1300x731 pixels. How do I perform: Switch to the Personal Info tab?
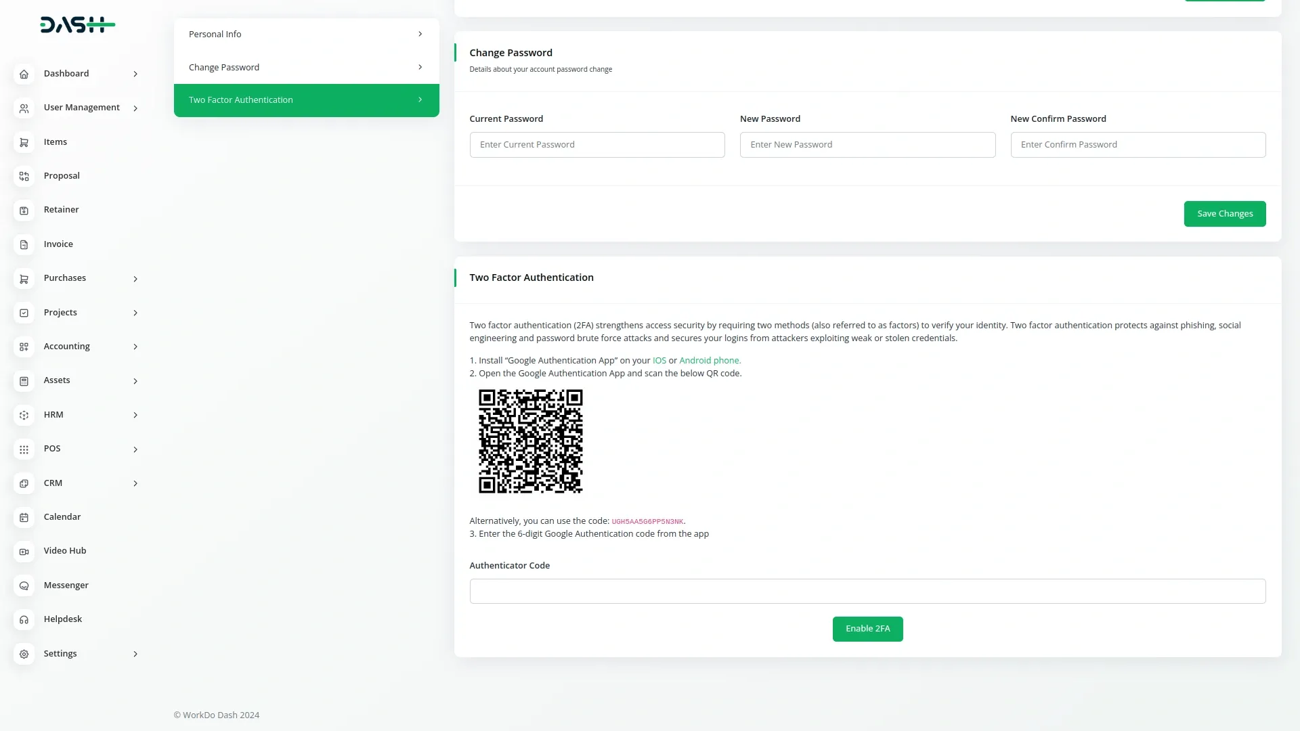pos(306,34)
